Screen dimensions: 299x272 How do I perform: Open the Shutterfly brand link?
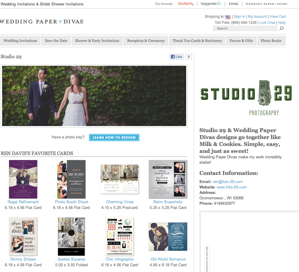tap(186, 4)
